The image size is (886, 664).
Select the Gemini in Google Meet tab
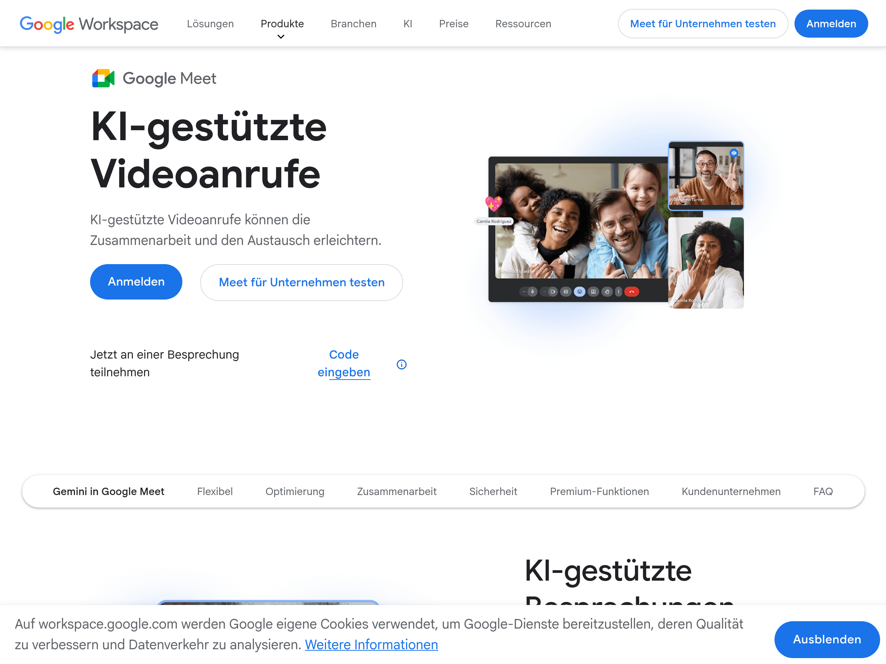point(109,491)
